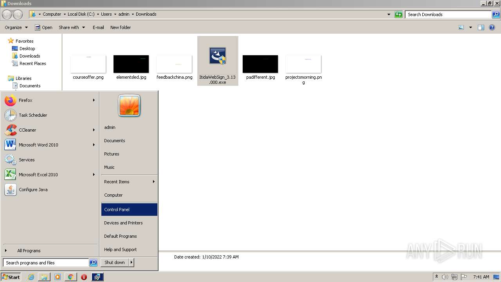Click the E-mail toolbar button
Image resolution: width=501 pixels, height=282 pixels.
[x=98, y=27]
